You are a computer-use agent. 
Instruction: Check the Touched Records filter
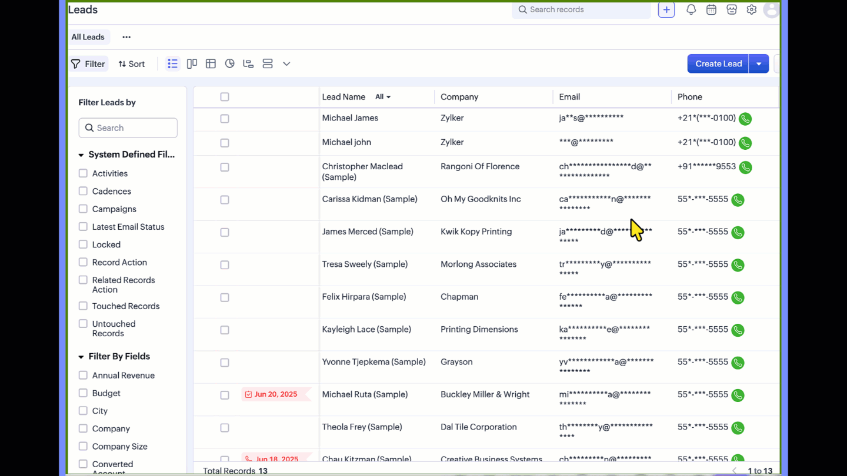point(83,306)
